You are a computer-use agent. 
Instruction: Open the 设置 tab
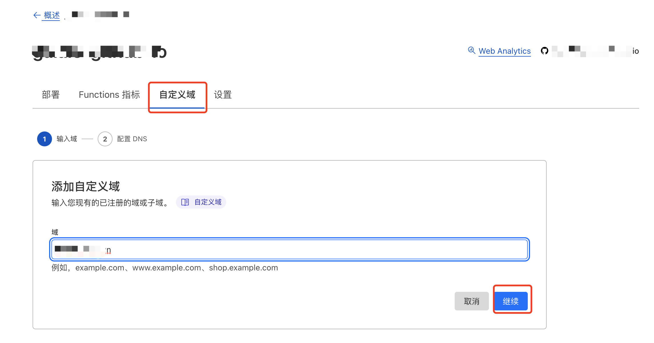click(223, 95)
